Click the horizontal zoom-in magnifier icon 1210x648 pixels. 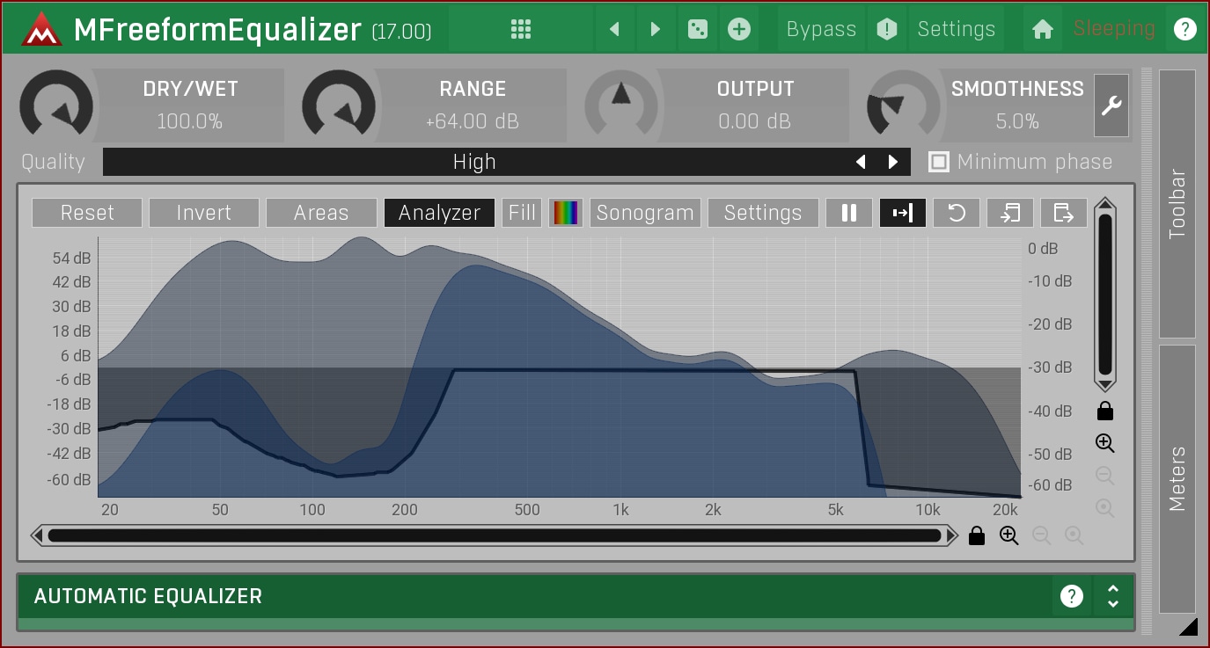click(x=1008, y=535)
